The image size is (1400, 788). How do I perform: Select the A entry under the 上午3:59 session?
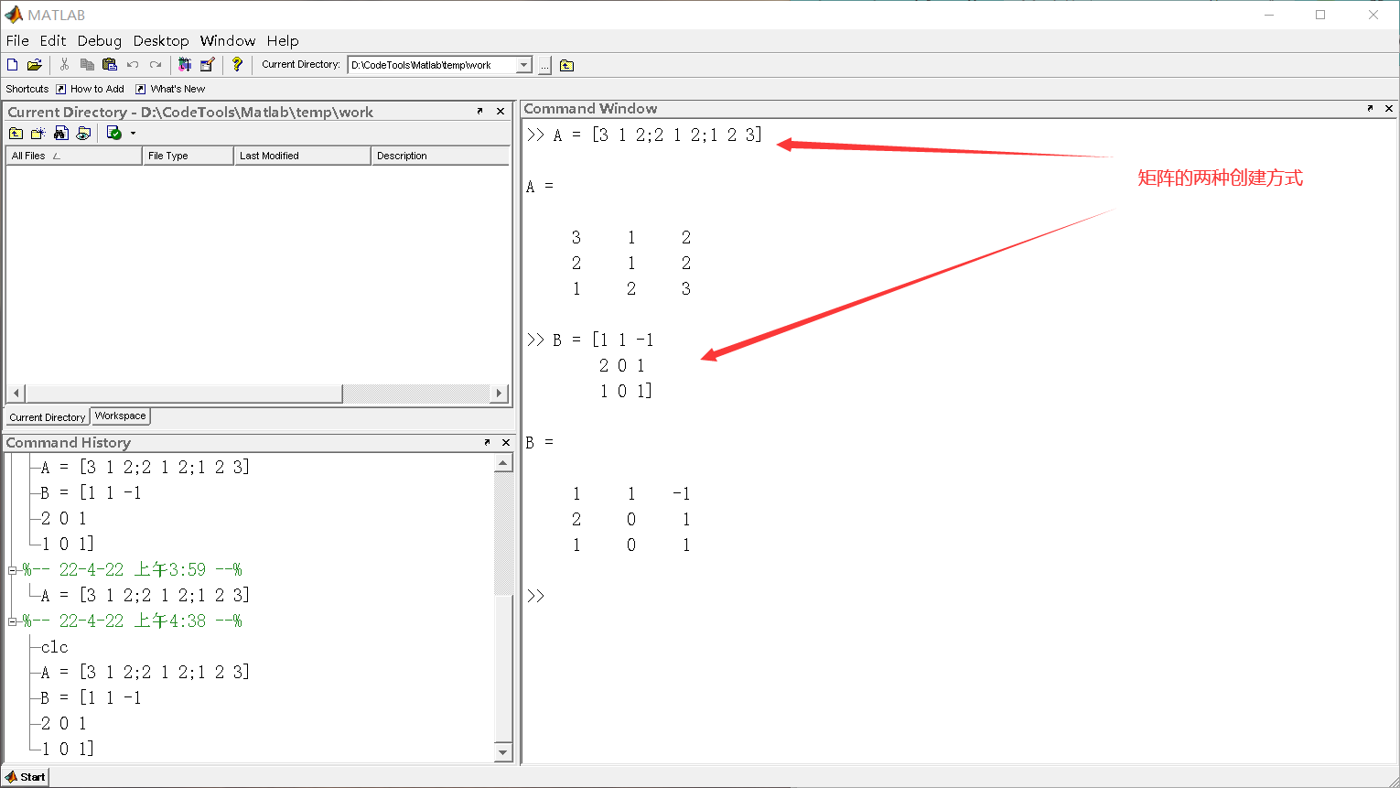[145, 595]
